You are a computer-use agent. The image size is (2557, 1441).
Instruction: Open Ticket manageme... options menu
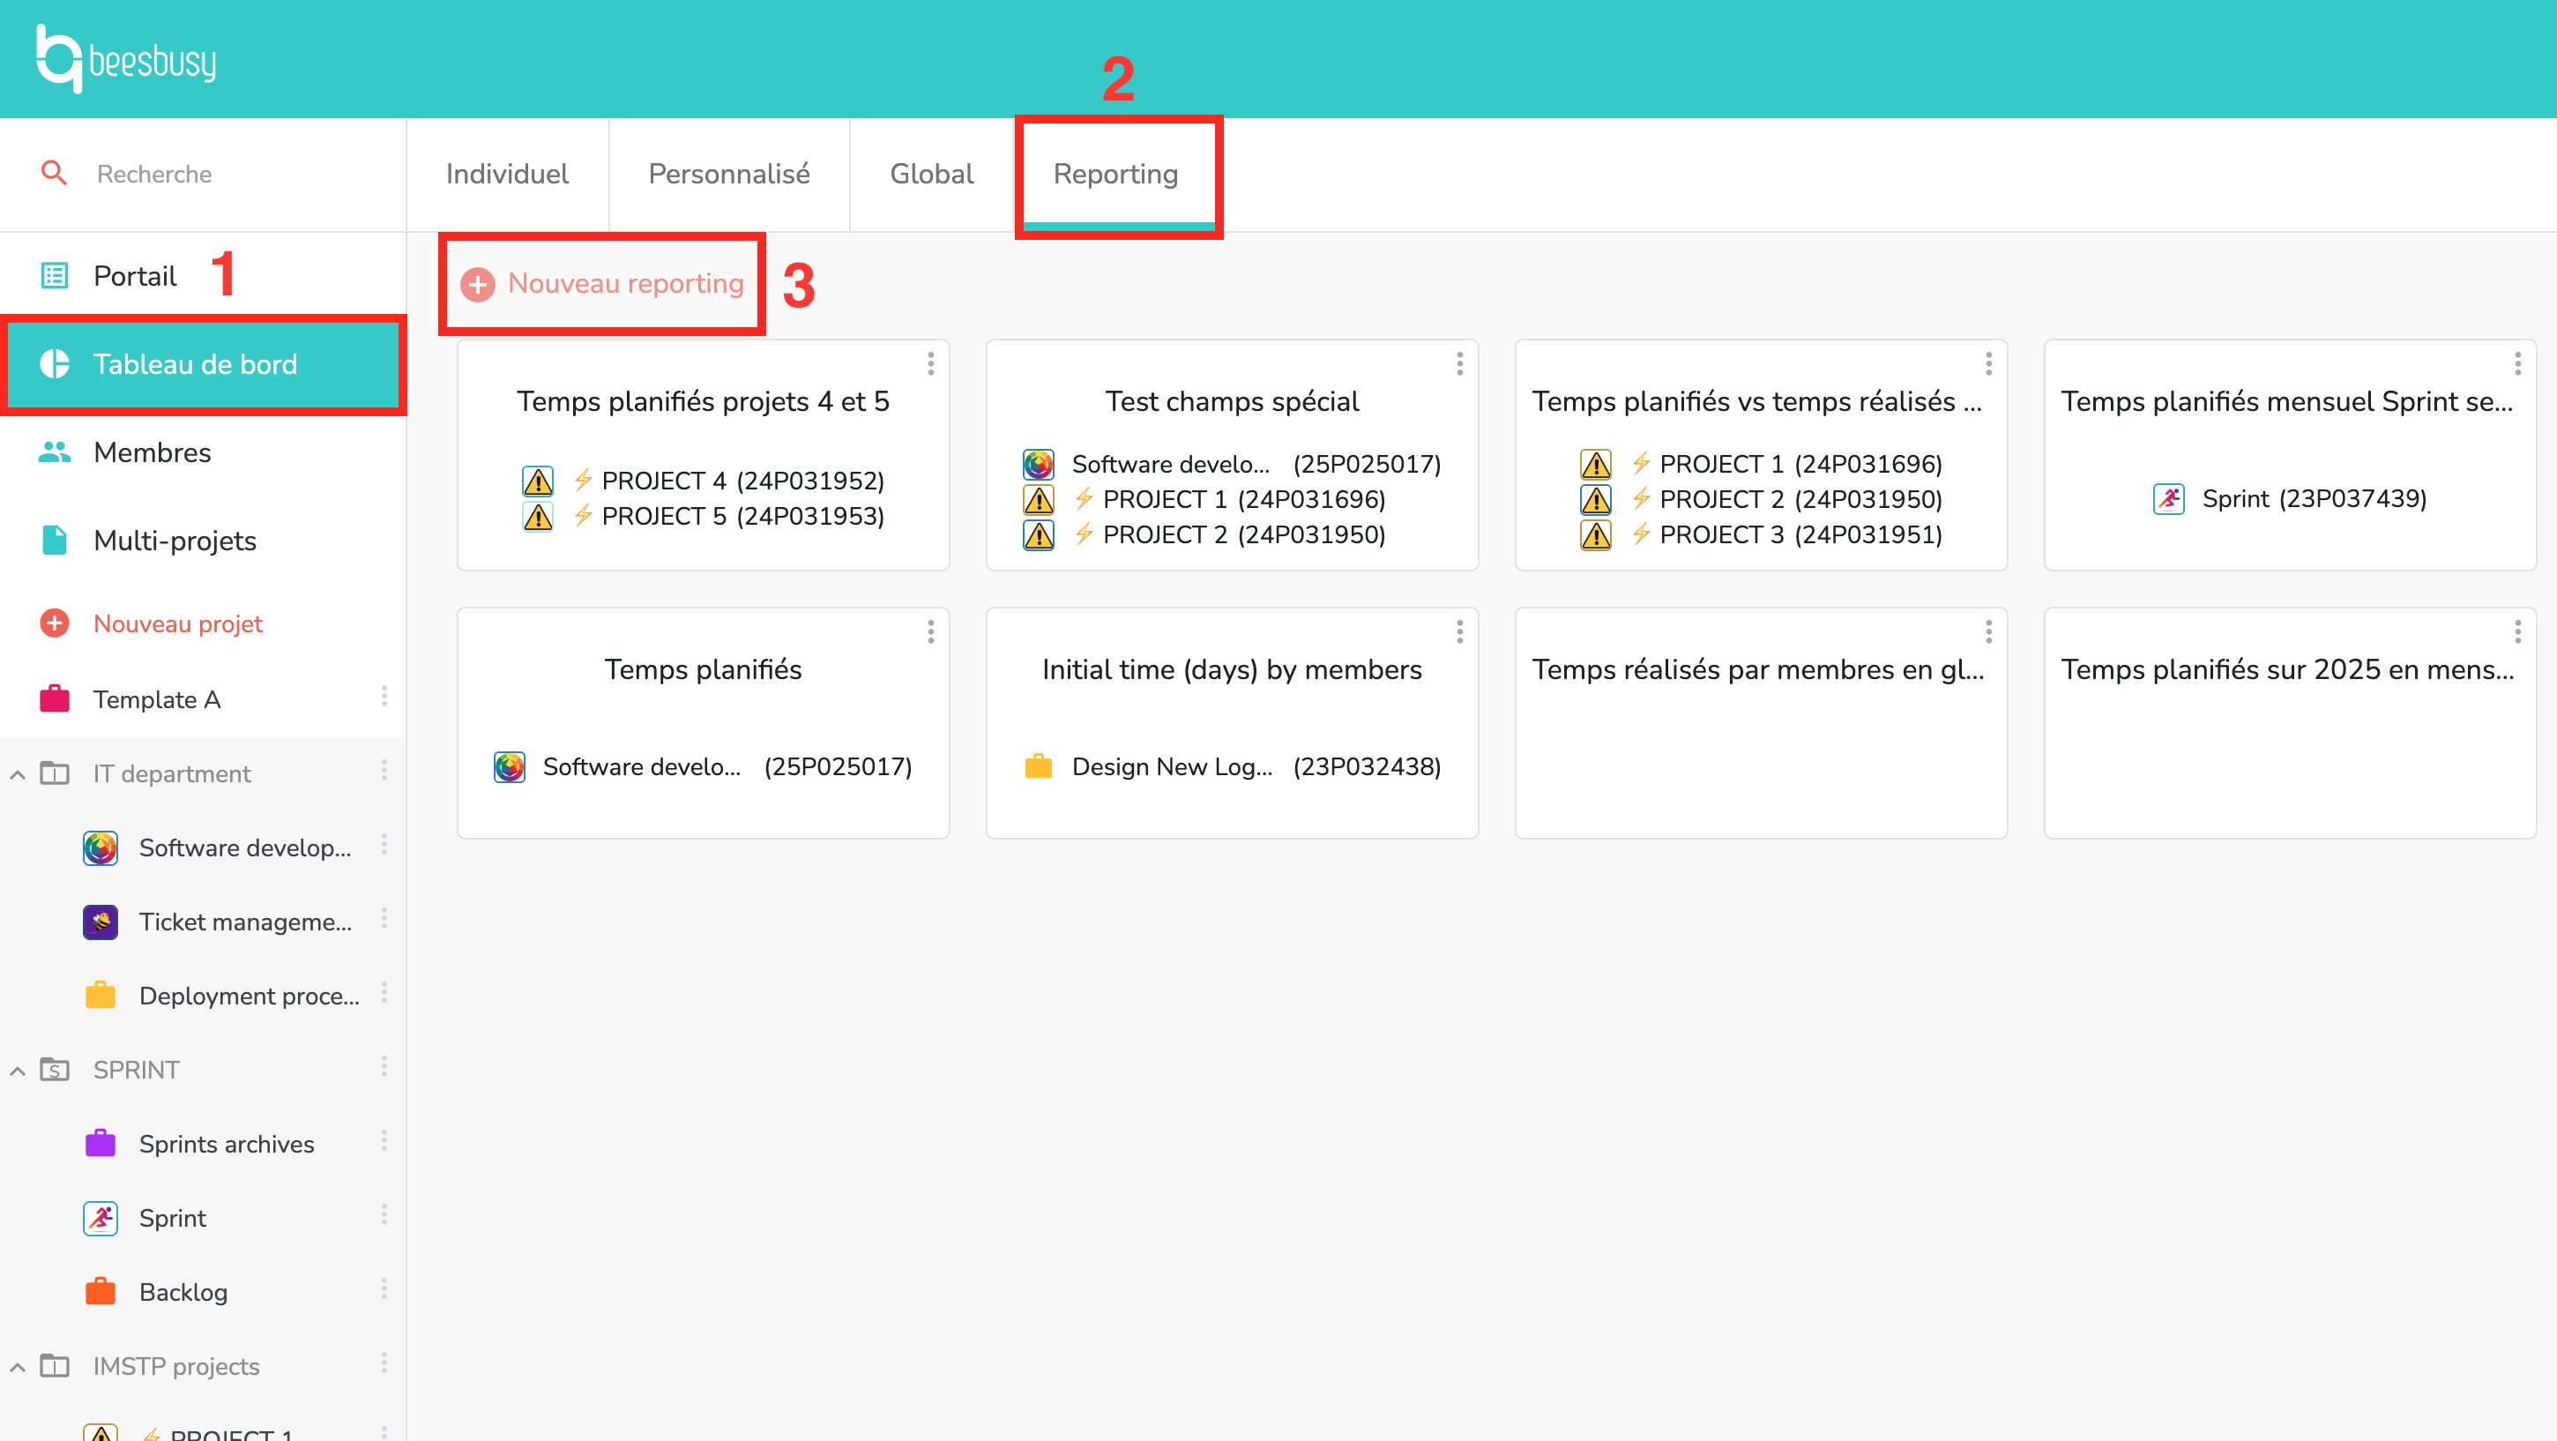coord(384,920)
